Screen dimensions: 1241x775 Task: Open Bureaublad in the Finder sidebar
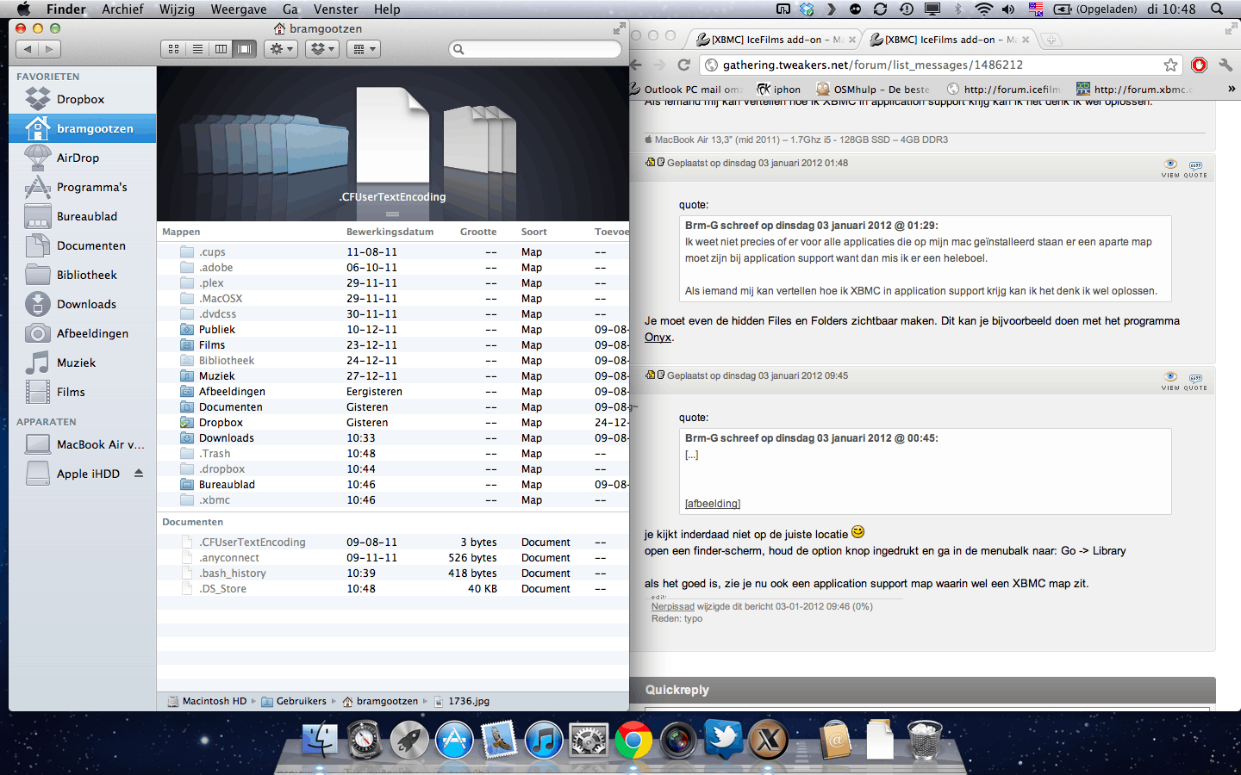tap(82, 216)
